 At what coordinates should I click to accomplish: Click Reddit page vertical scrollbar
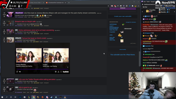tap(140, 59)
